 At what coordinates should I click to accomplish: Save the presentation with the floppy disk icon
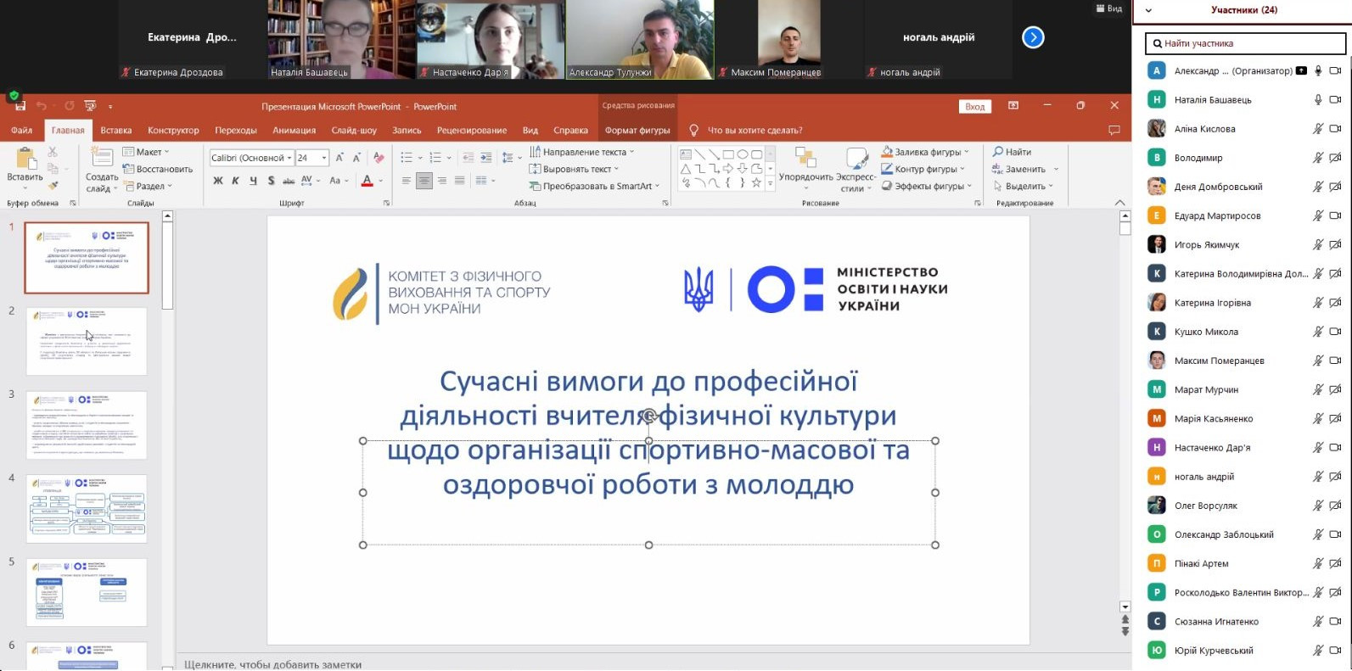[x=20, y=106]
